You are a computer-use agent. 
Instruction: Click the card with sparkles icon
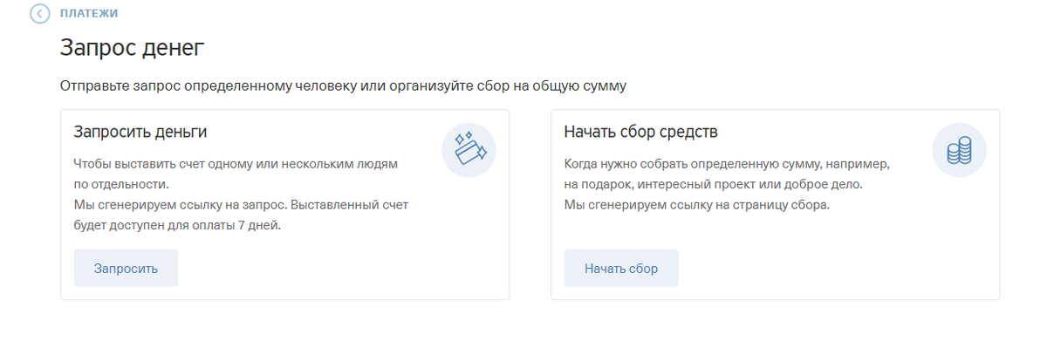469,151
